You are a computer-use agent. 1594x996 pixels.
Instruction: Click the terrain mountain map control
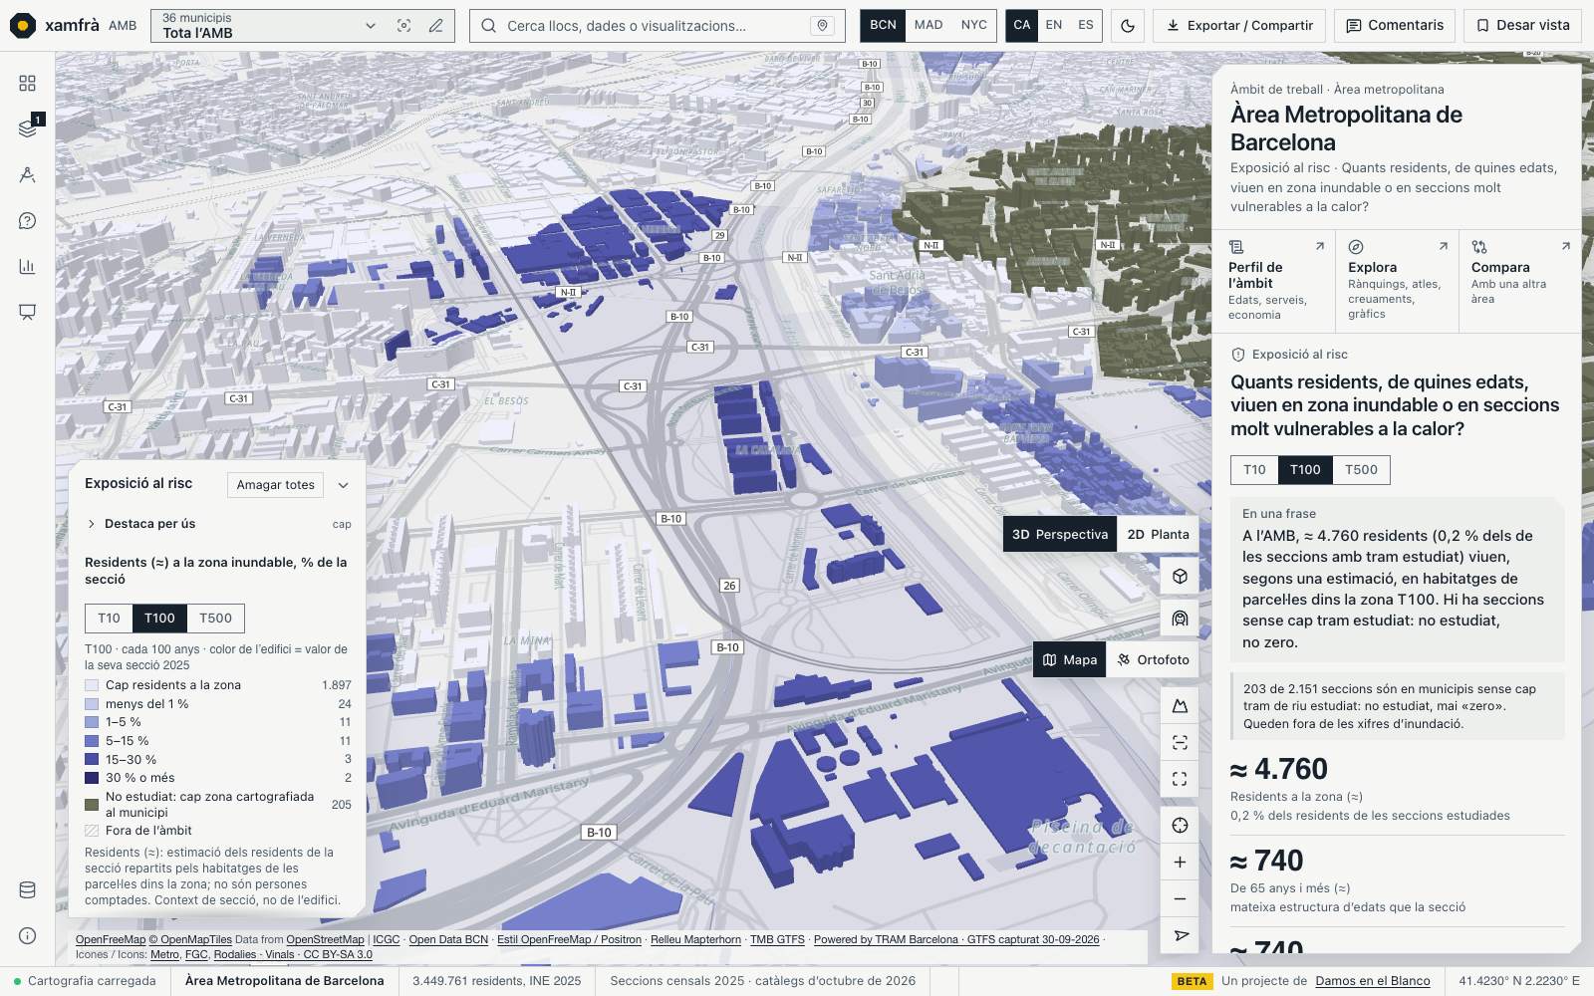click(x=1180, y=705)
